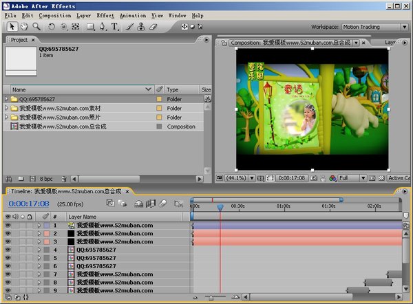Click the snapshot camera icon in viewer

[x=314, y=178]
